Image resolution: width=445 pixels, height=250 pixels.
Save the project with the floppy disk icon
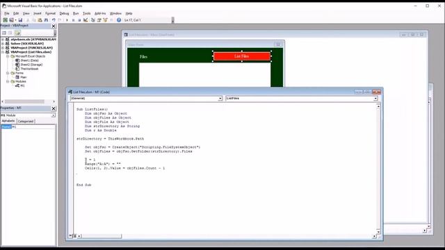20,20
